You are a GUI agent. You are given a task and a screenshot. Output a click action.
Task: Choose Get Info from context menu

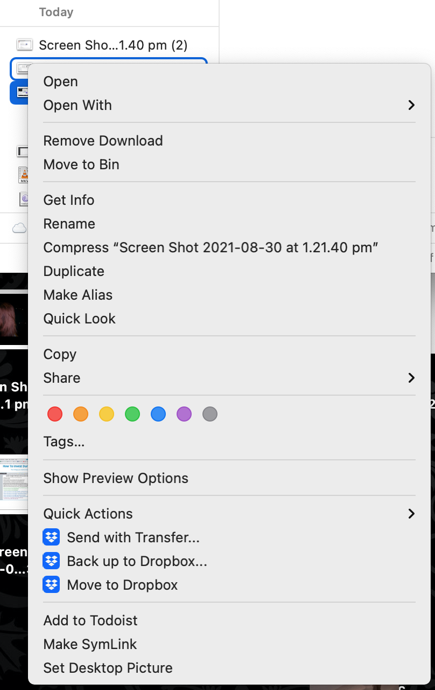(x=69, y=200)
